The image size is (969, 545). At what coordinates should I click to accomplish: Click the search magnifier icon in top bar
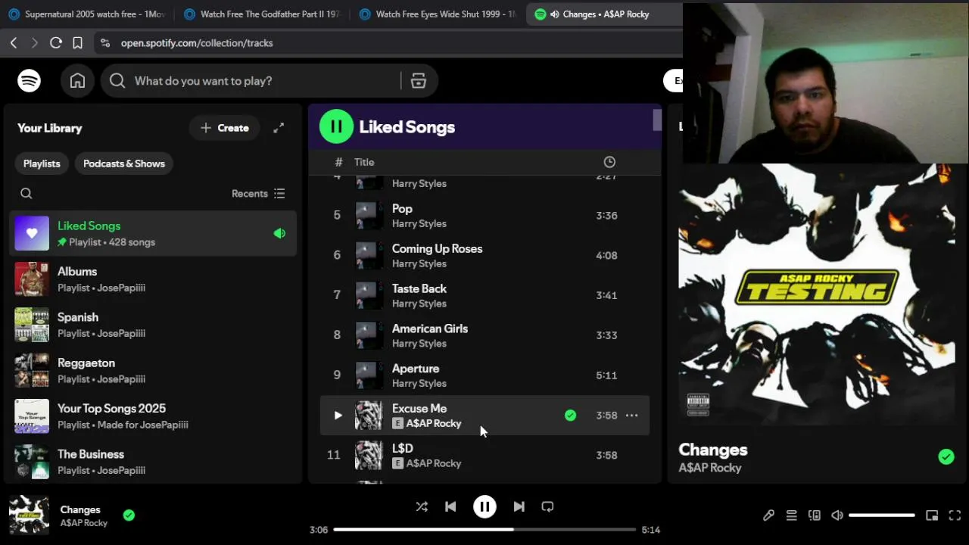pos(117,81)
